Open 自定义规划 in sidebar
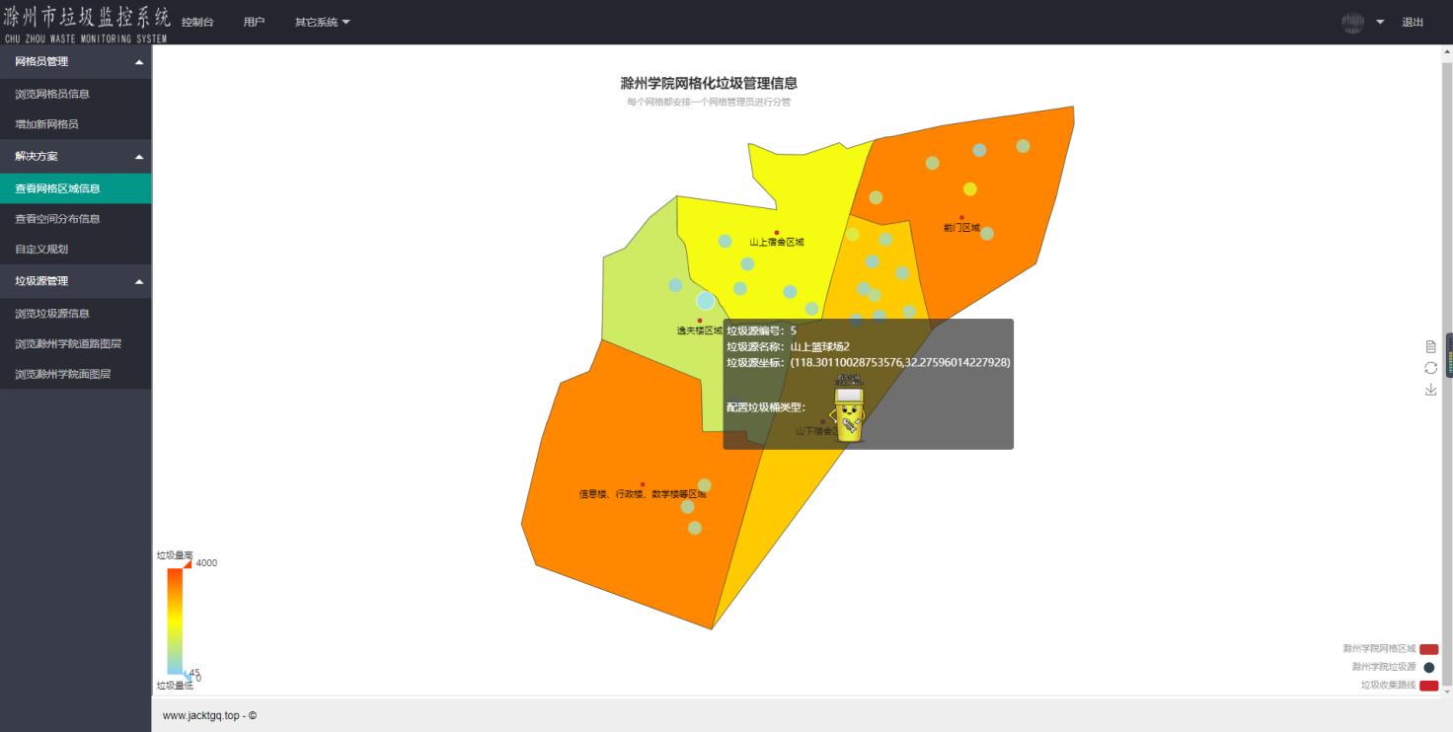 (76, 250)
